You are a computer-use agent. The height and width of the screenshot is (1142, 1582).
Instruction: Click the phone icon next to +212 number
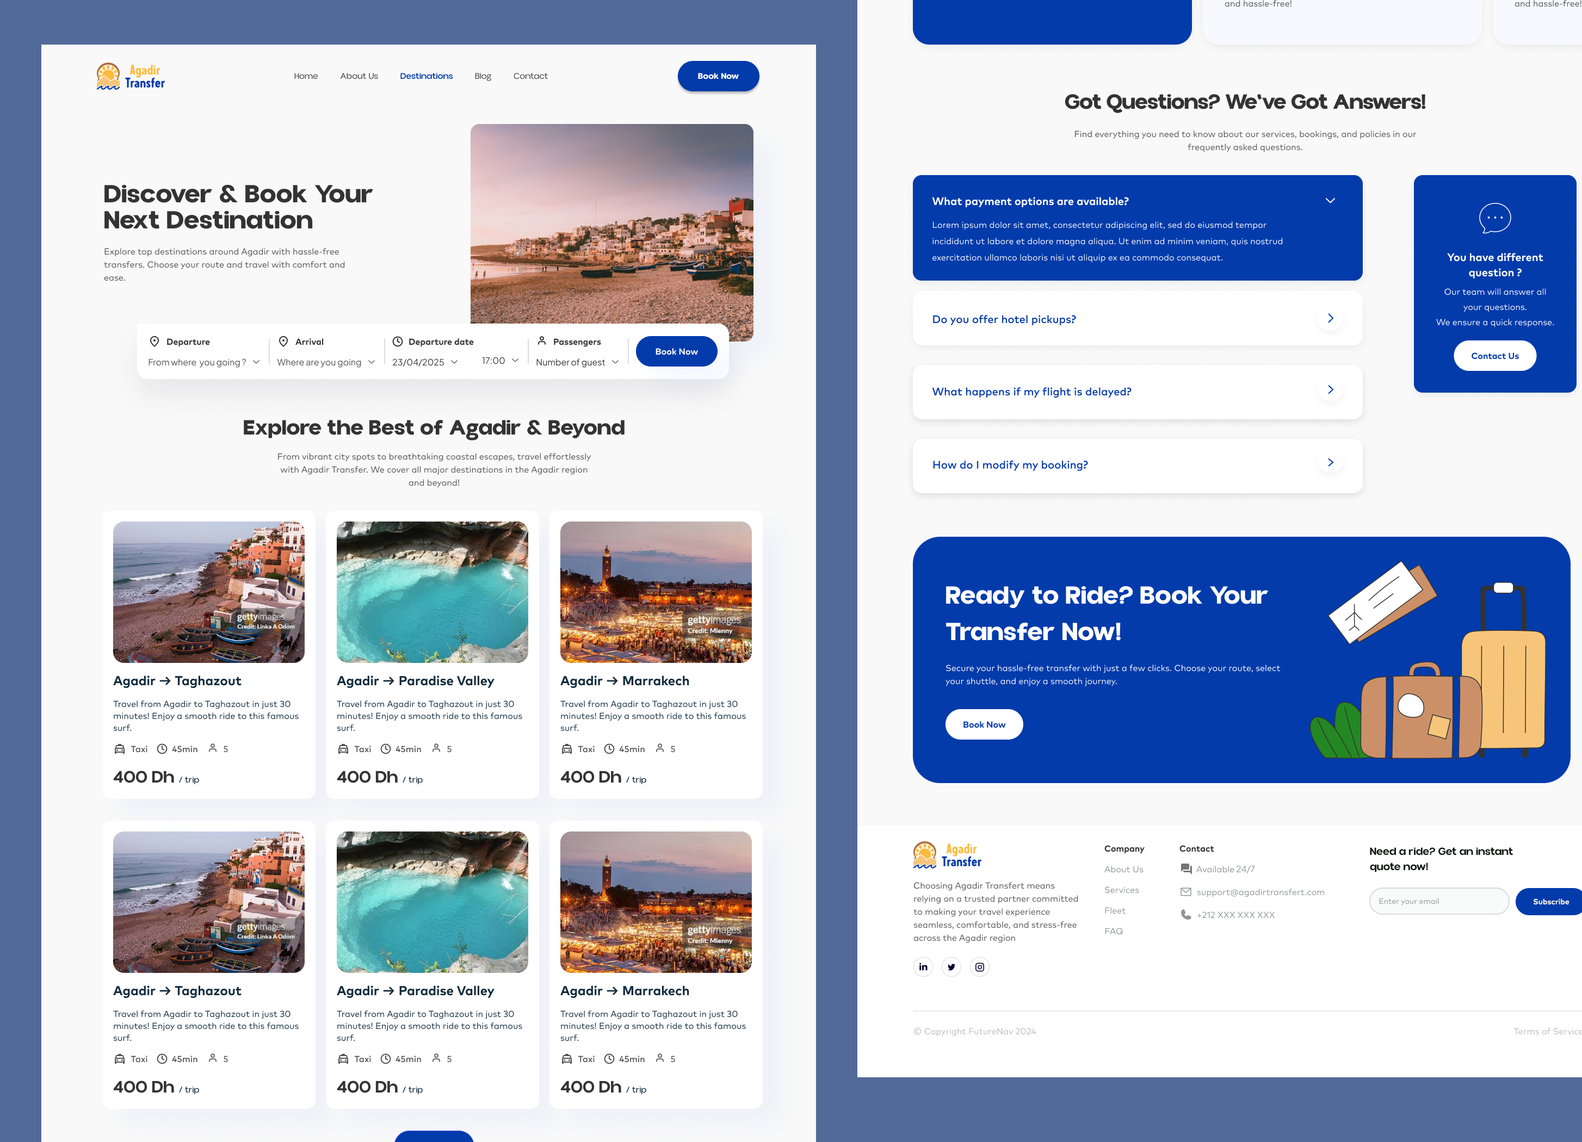click(1186, 914)
